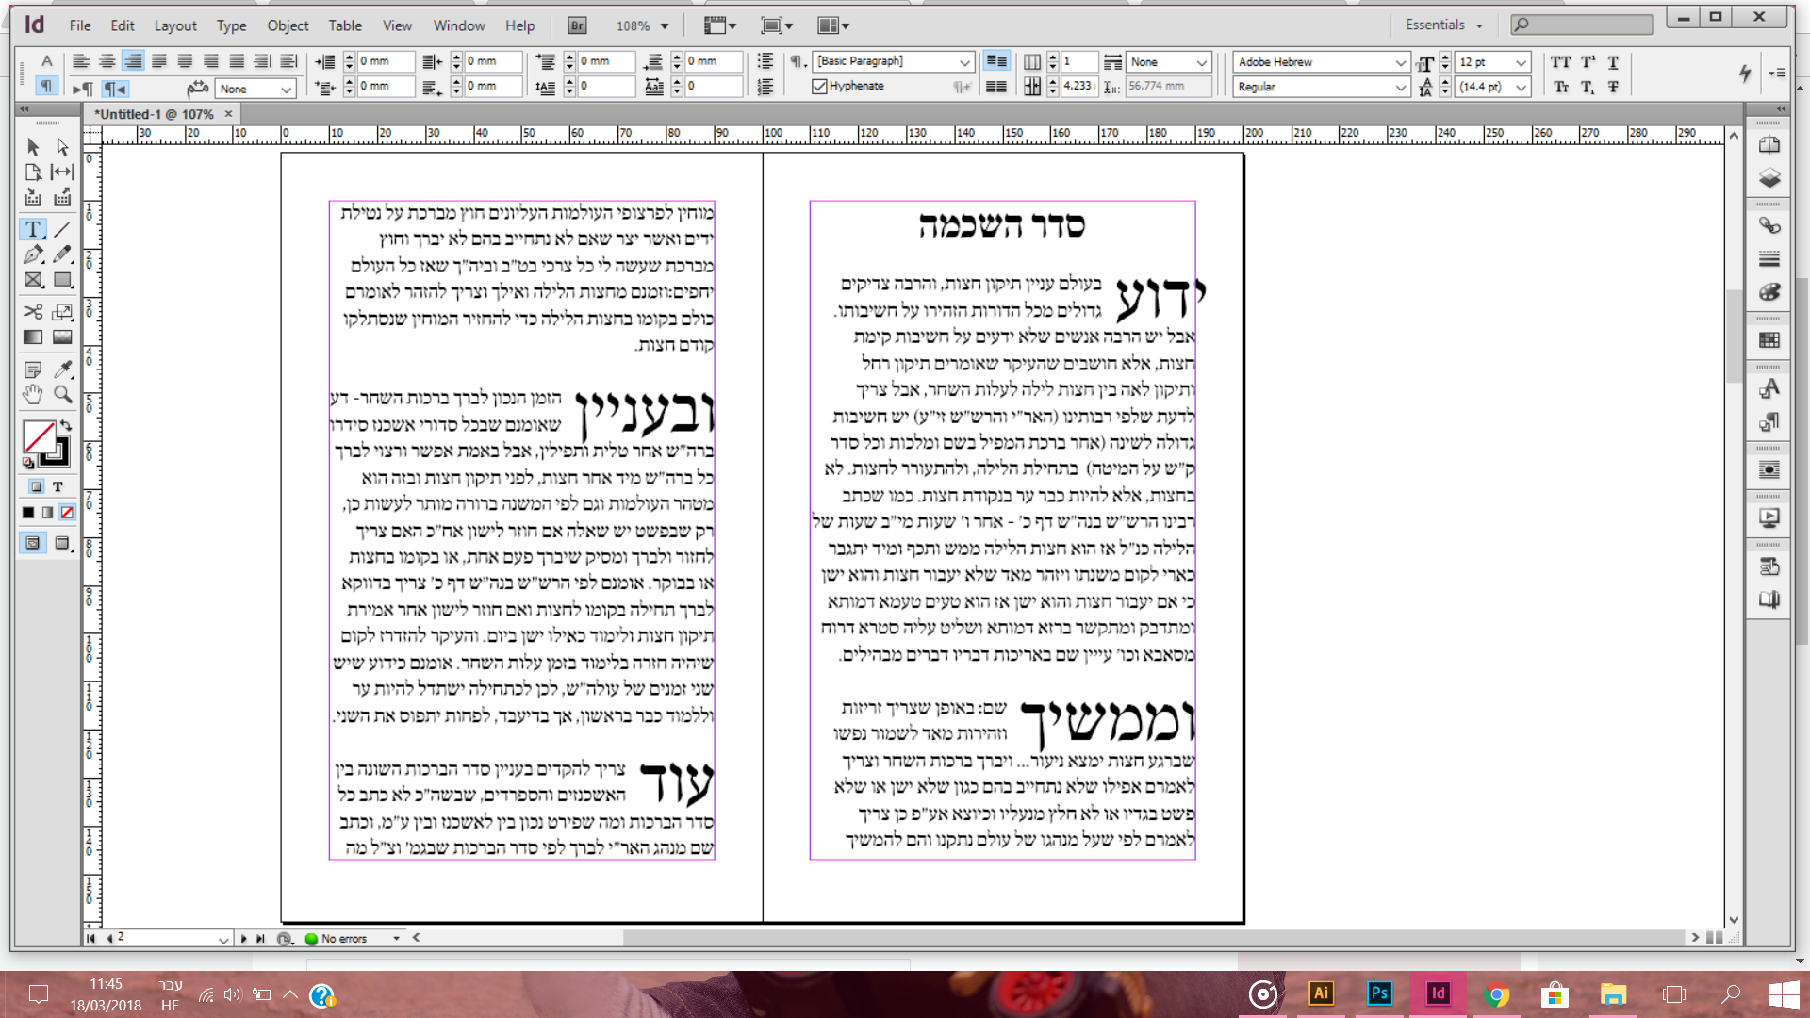
Task: Select the Direct Selection tool
Action: coord(62,147)
